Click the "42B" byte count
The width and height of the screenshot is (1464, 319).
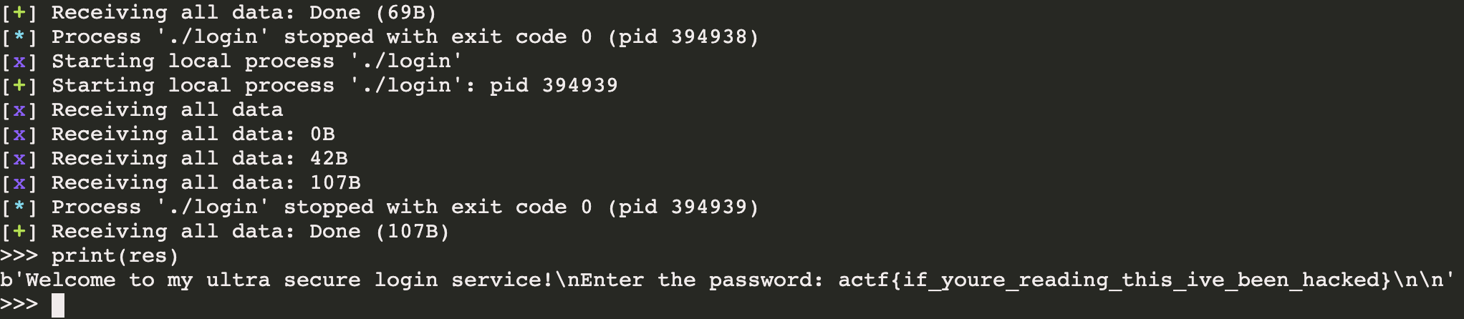pos(329,159)
